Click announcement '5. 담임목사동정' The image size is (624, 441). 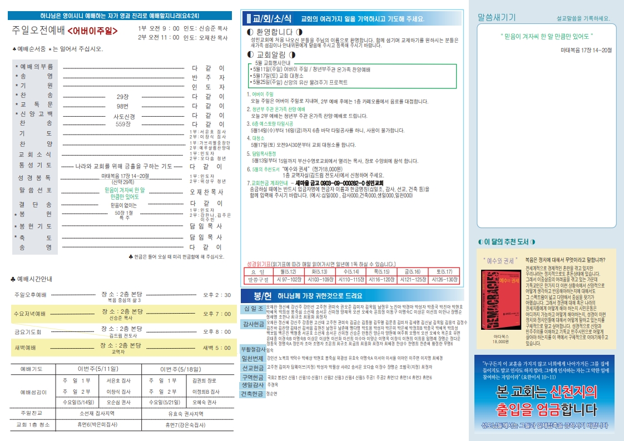(x=261, y=153)
